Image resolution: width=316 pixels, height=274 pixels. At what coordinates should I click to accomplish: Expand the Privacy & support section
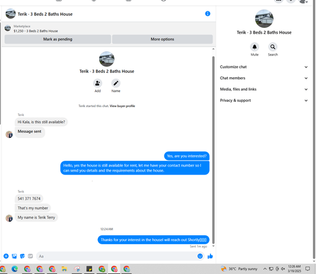(264, 101)
